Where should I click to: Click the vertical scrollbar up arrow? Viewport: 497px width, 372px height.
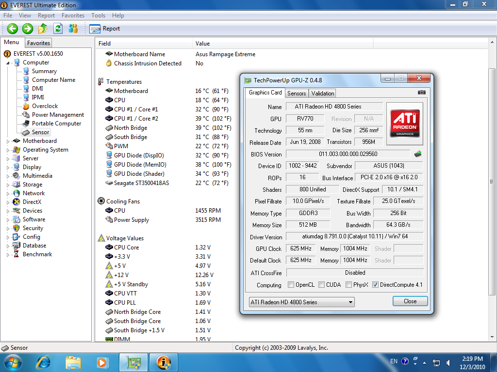click(492, 42)
